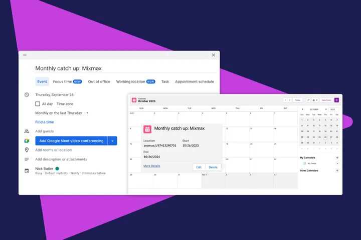Switch to the Focus time tab

coord(67,81)
